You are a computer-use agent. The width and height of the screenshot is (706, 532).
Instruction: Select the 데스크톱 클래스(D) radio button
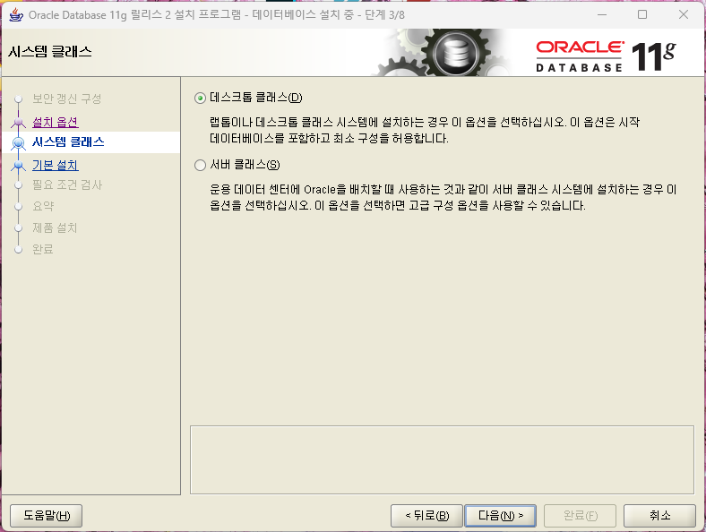(x=201, y=98)
